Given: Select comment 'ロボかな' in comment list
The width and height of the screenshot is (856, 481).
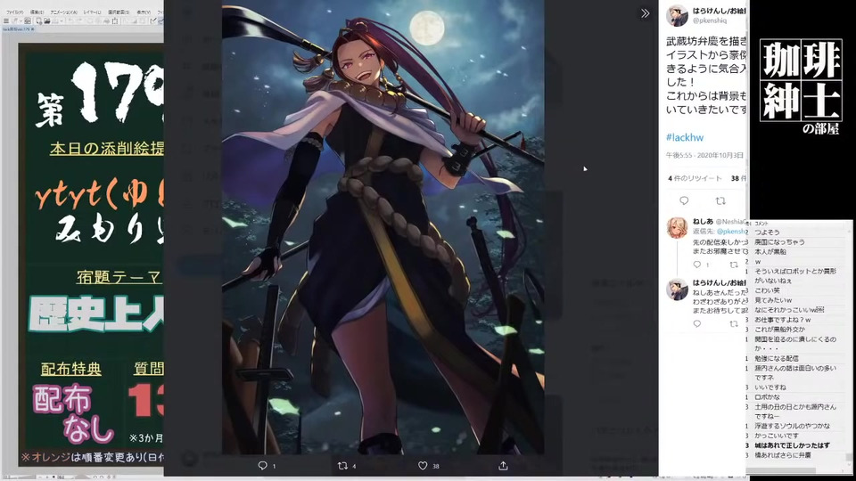Looking at the screenshot, I should coord(767,397).
